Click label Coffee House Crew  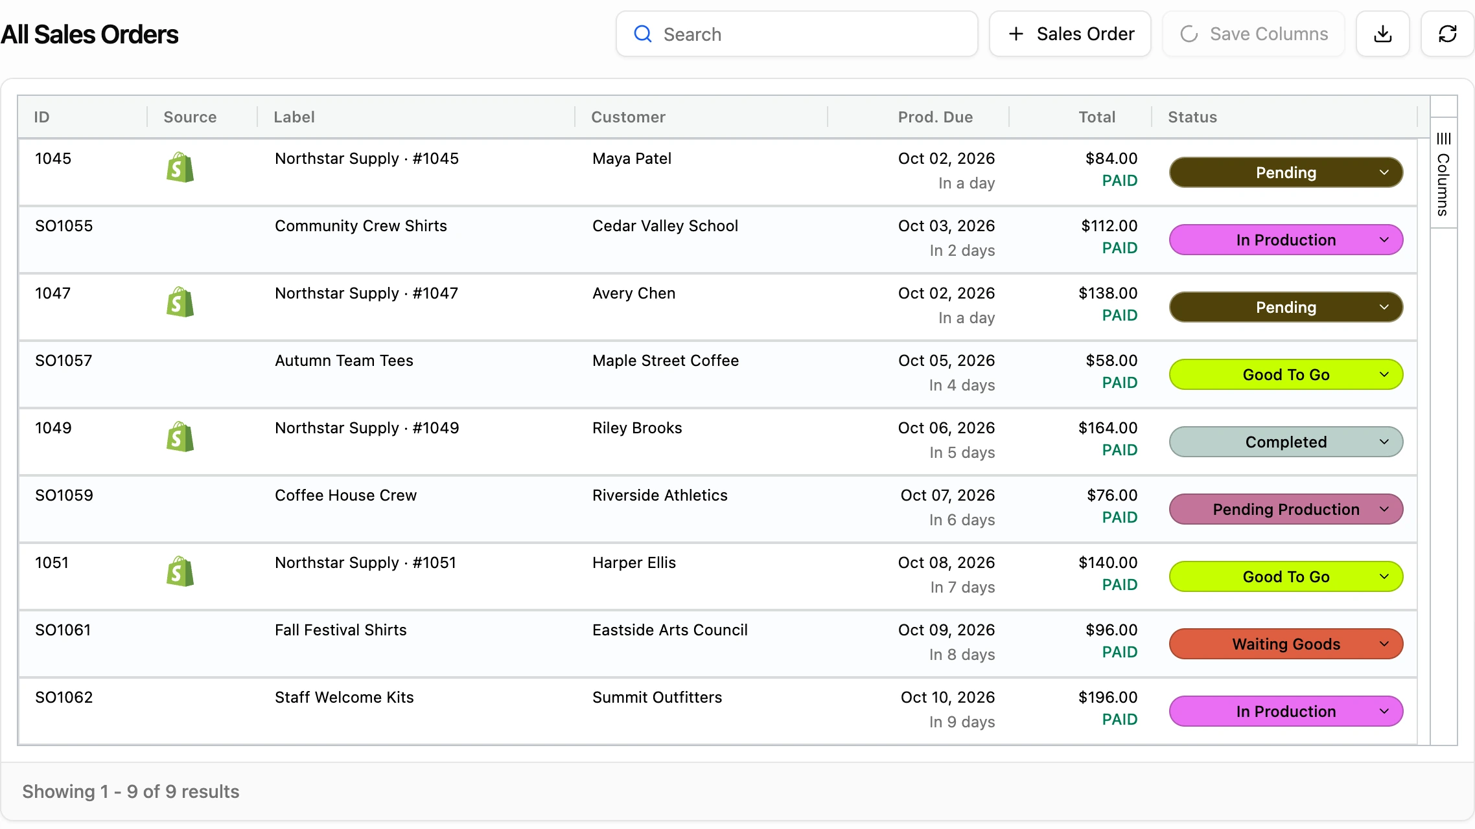(346, 495)
